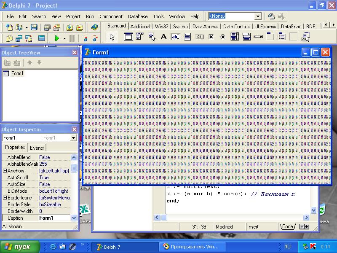Click the Save current desktop icon

click(271, 16)
